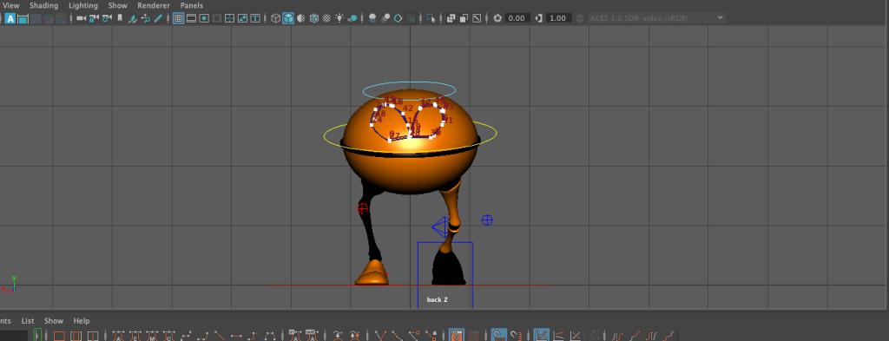889x341 pixels.
Task: Switch to Wireframe display mode
Action: [275, 18]
